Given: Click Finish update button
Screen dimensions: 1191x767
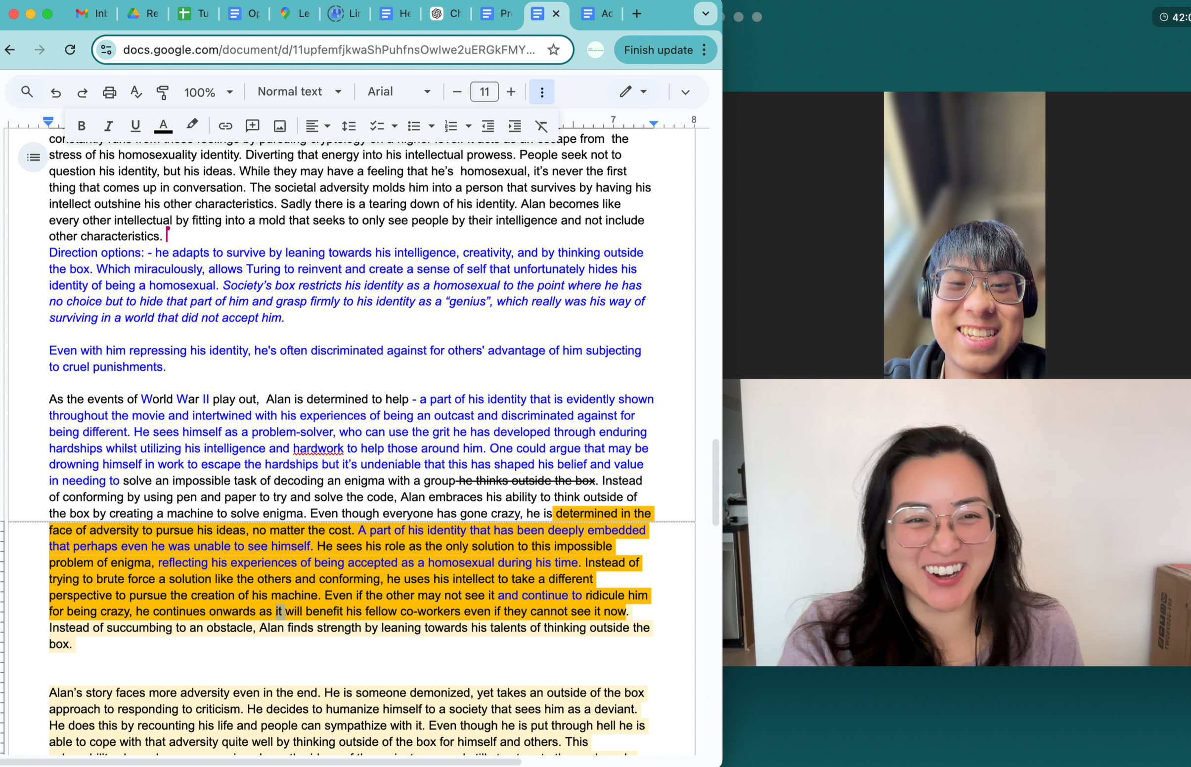Looking at the screenshot, I should pyautogui.click(x=658, y=50).
